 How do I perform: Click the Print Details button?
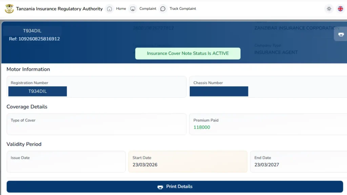coord(175,187)
